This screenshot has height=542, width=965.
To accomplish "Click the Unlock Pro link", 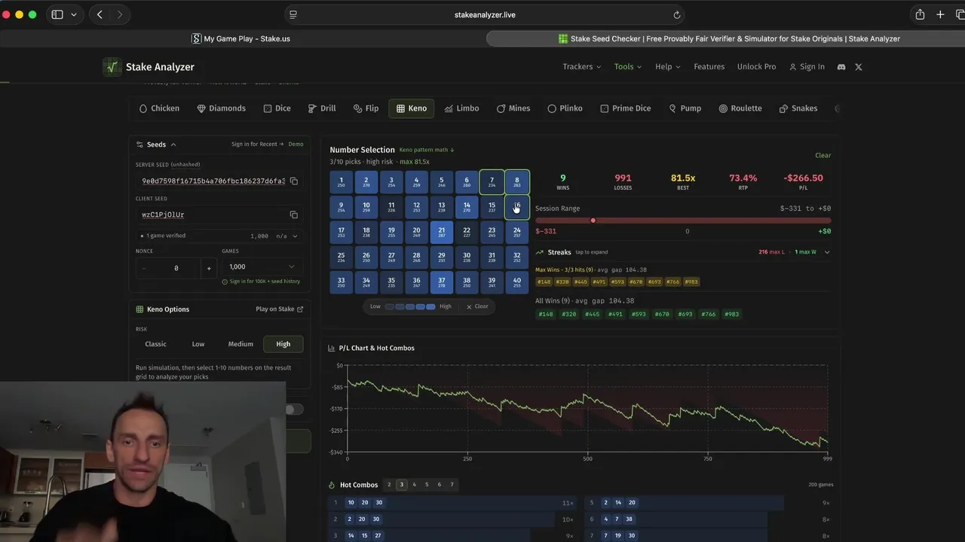I will pos(756,67).
